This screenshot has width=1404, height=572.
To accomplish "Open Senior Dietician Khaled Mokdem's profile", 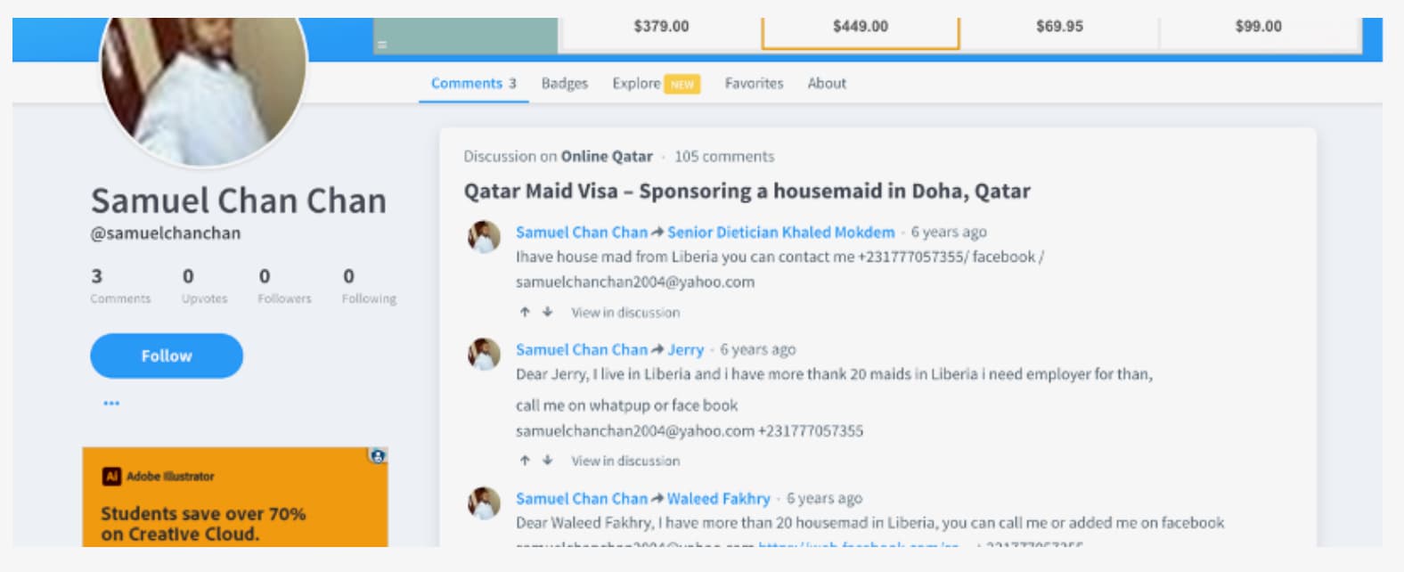I will click(x=780, y=232).
